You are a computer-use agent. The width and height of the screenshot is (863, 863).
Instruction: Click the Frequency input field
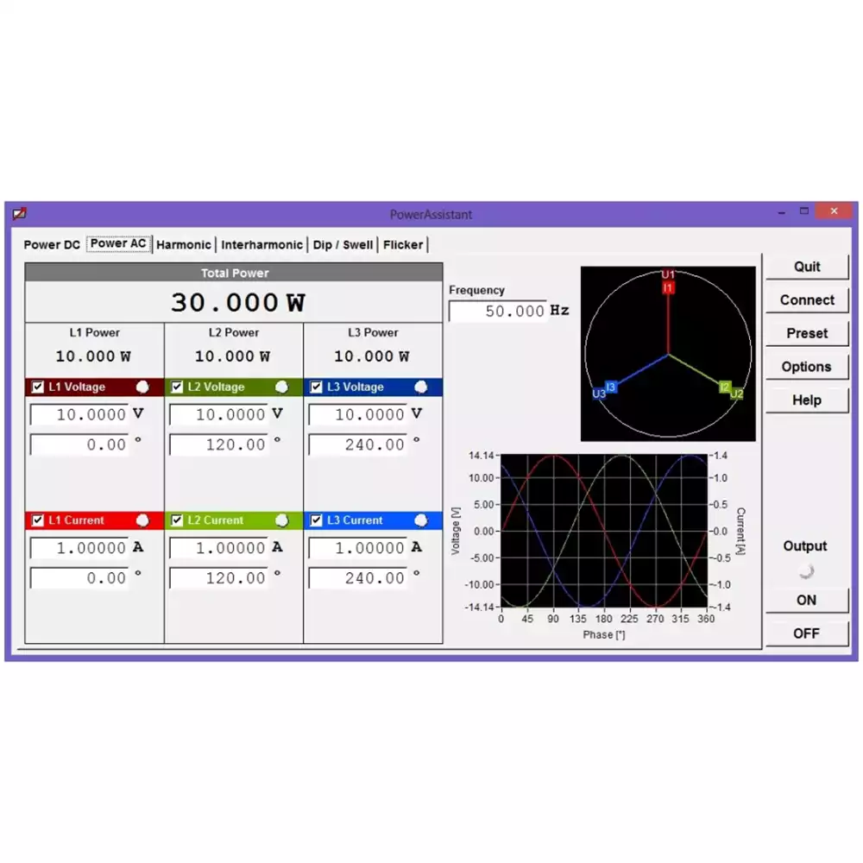point(498,312)
